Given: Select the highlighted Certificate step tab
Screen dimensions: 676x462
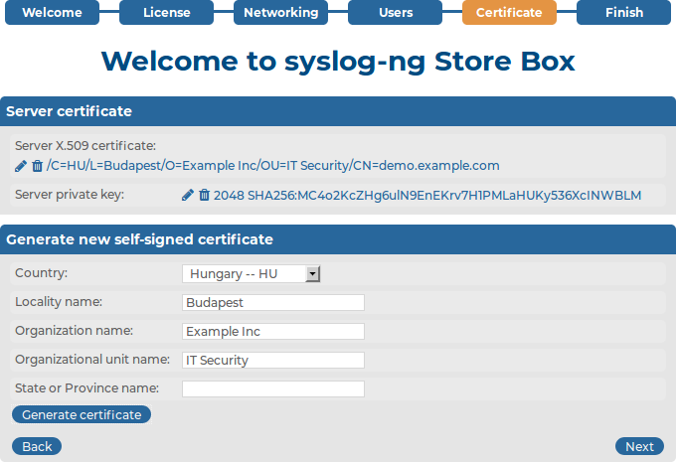Looking at the screenshot, I should tap(509, 13).
